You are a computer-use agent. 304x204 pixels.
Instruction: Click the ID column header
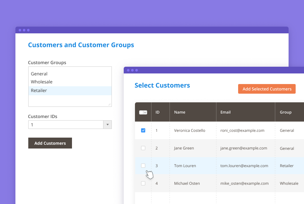pyautogui.click(x=157, y=112)
